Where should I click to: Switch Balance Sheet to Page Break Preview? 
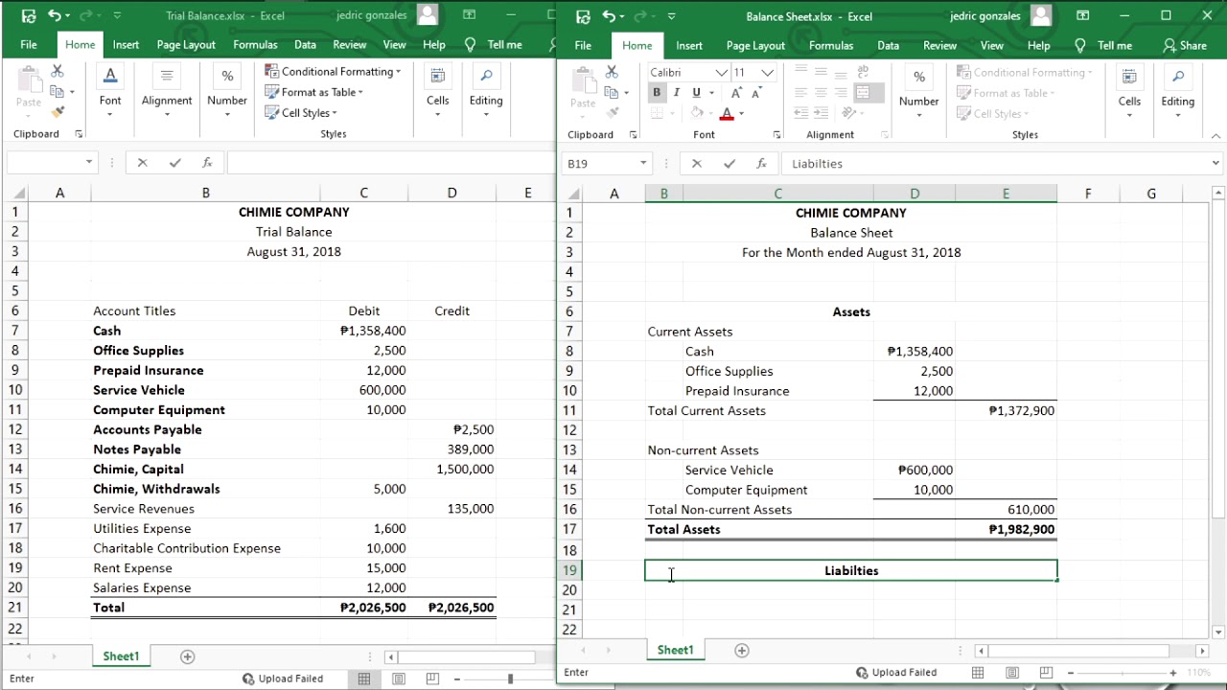(x=1046, y=673)
